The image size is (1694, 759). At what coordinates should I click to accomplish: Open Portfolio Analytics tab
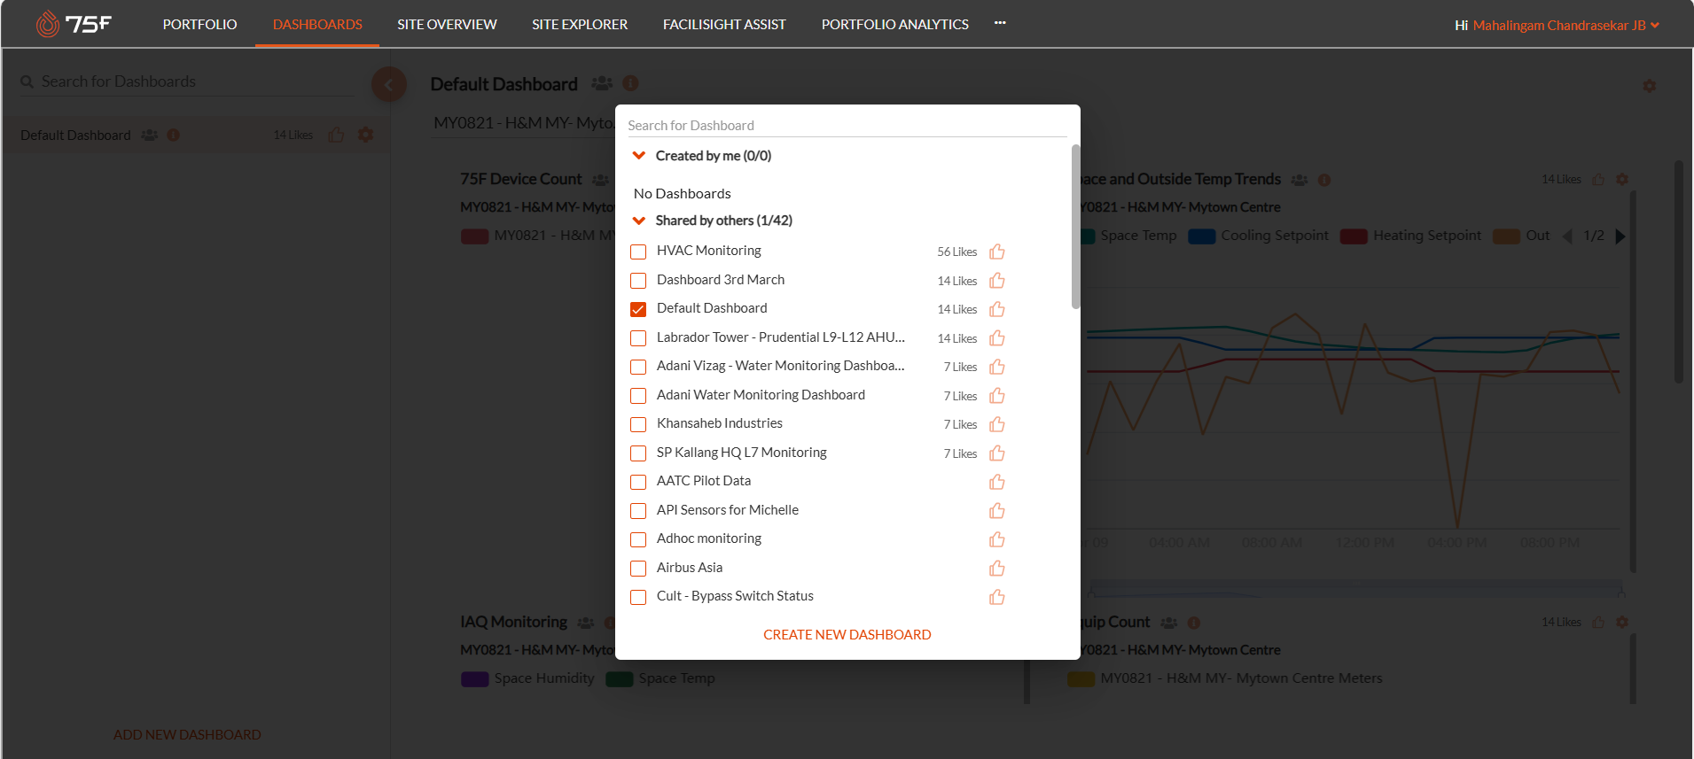895,24
